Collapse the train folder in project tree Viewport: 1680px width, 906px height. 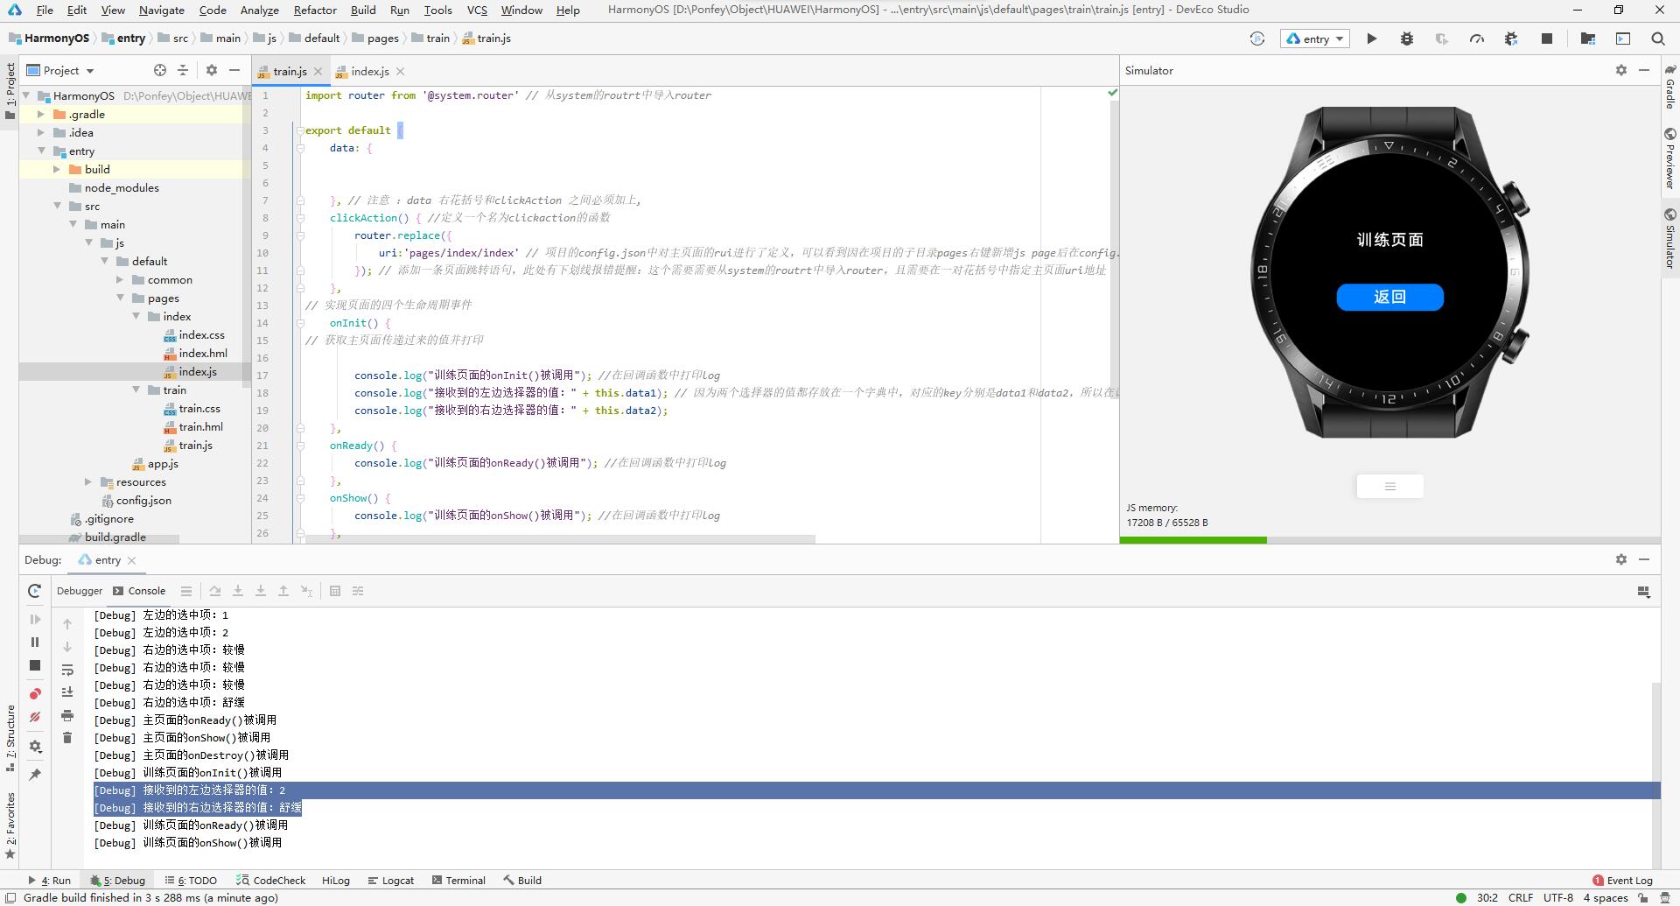136,390
